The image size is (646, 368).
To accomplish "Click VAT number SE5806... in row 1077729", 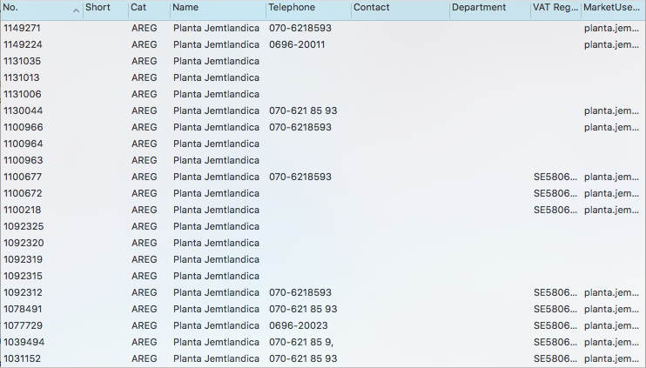I will pyautogui.click(x=555, y=325).
